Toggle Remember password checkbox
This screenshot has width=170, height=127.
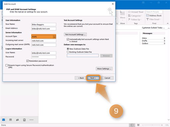point(28,61)
